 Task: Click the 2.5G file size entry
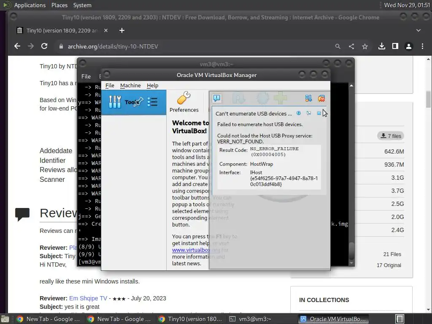point(397,204)
